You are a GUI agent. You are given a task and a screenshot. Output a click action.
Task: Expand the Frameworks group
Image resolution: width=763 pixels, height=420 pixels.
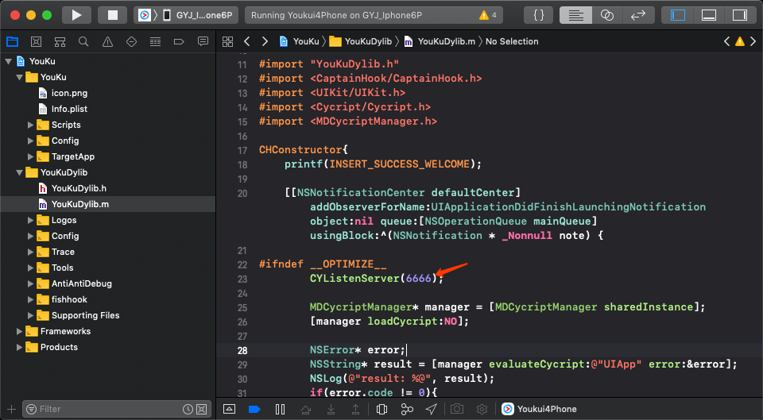click(19, 332)
